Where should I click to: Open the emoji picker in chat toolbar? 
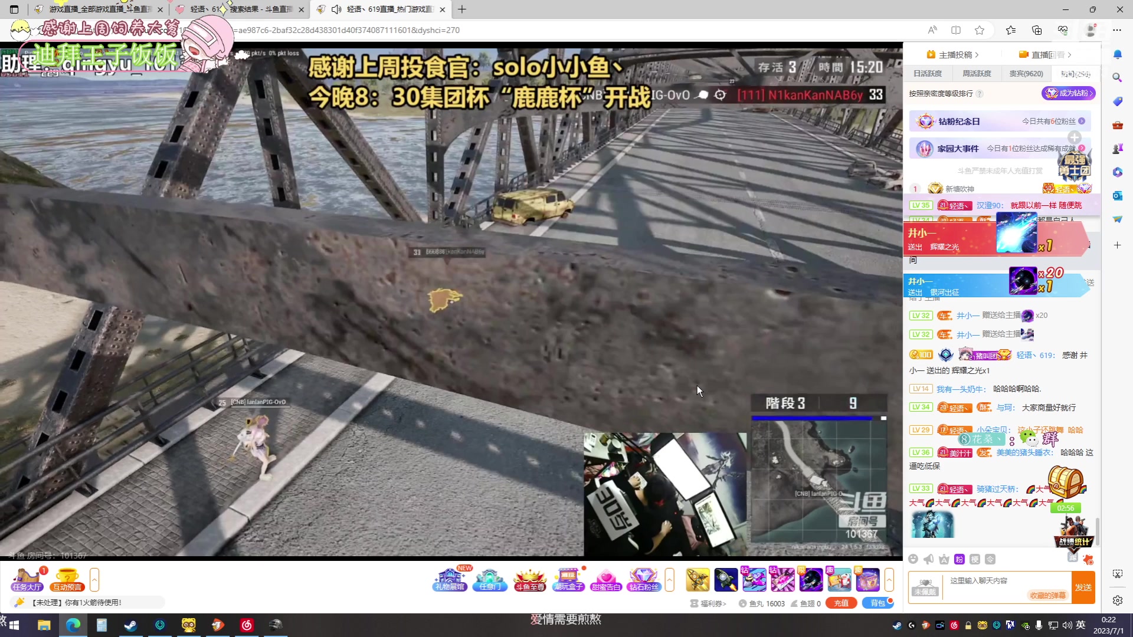pos(913,559)
